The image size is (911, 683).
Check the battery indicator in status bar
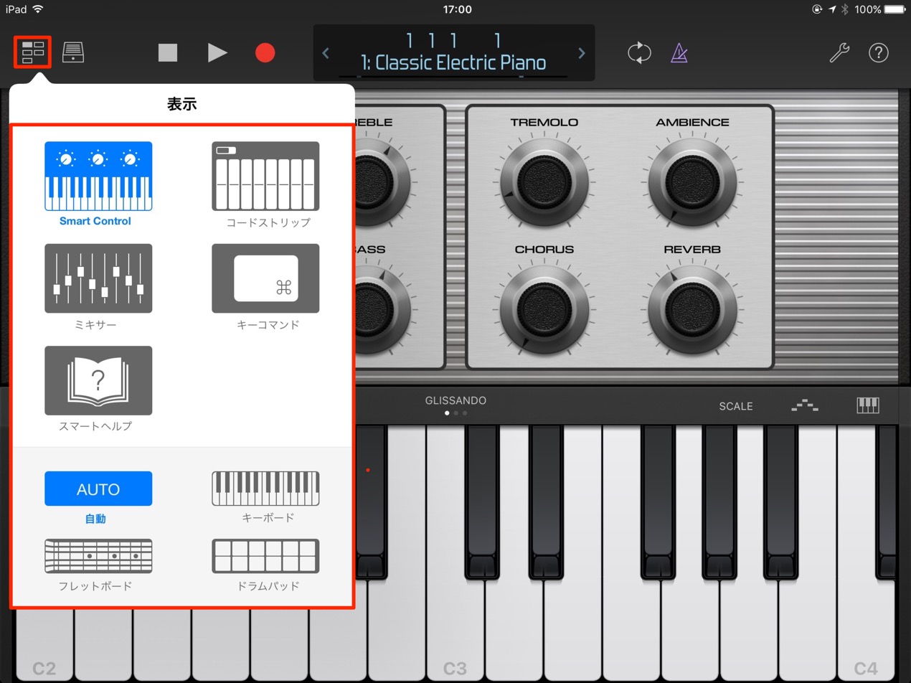[x=893, y=9]
